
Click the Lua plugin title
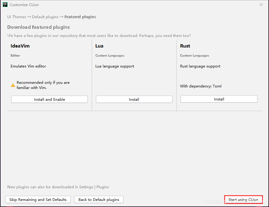click(99, 46)
